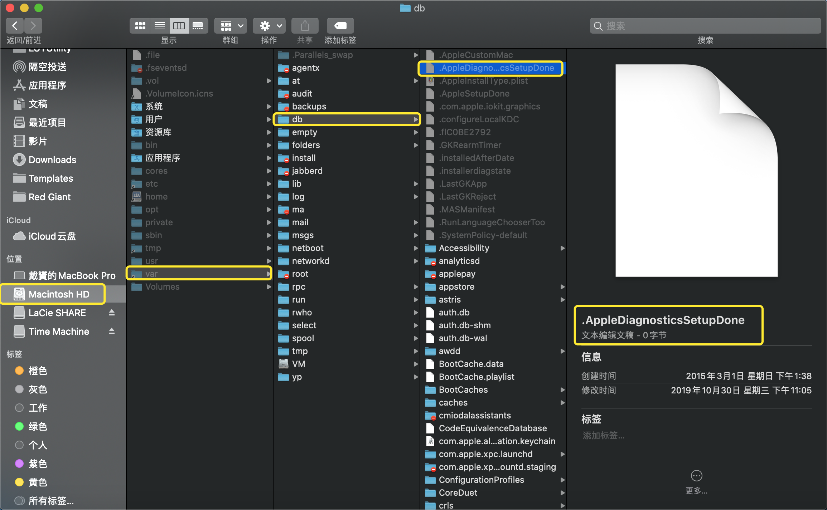Open Downloads from the sidebar
Screen dimensions: 827x510
click(x=52, y=160)
